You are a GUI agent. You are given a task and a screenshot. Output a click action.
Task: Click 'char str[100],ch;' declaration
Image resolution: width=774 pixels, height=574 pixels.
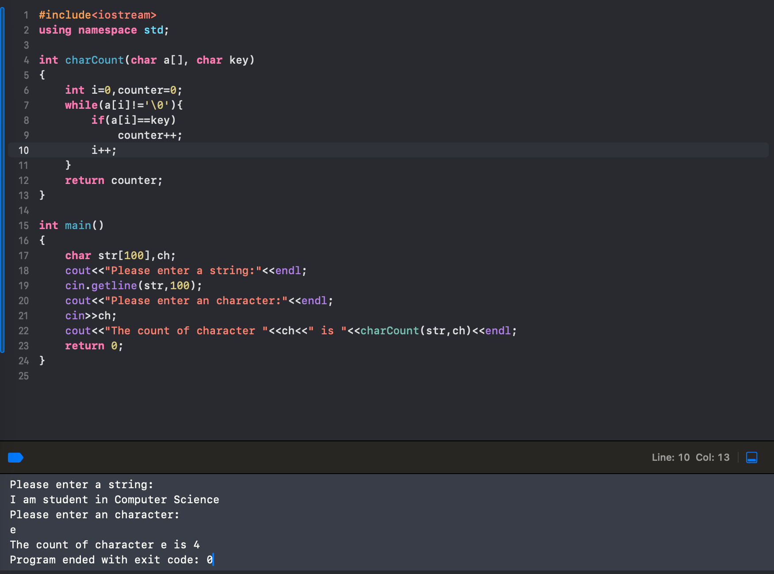pyautogui.click(x=120, y=256)
